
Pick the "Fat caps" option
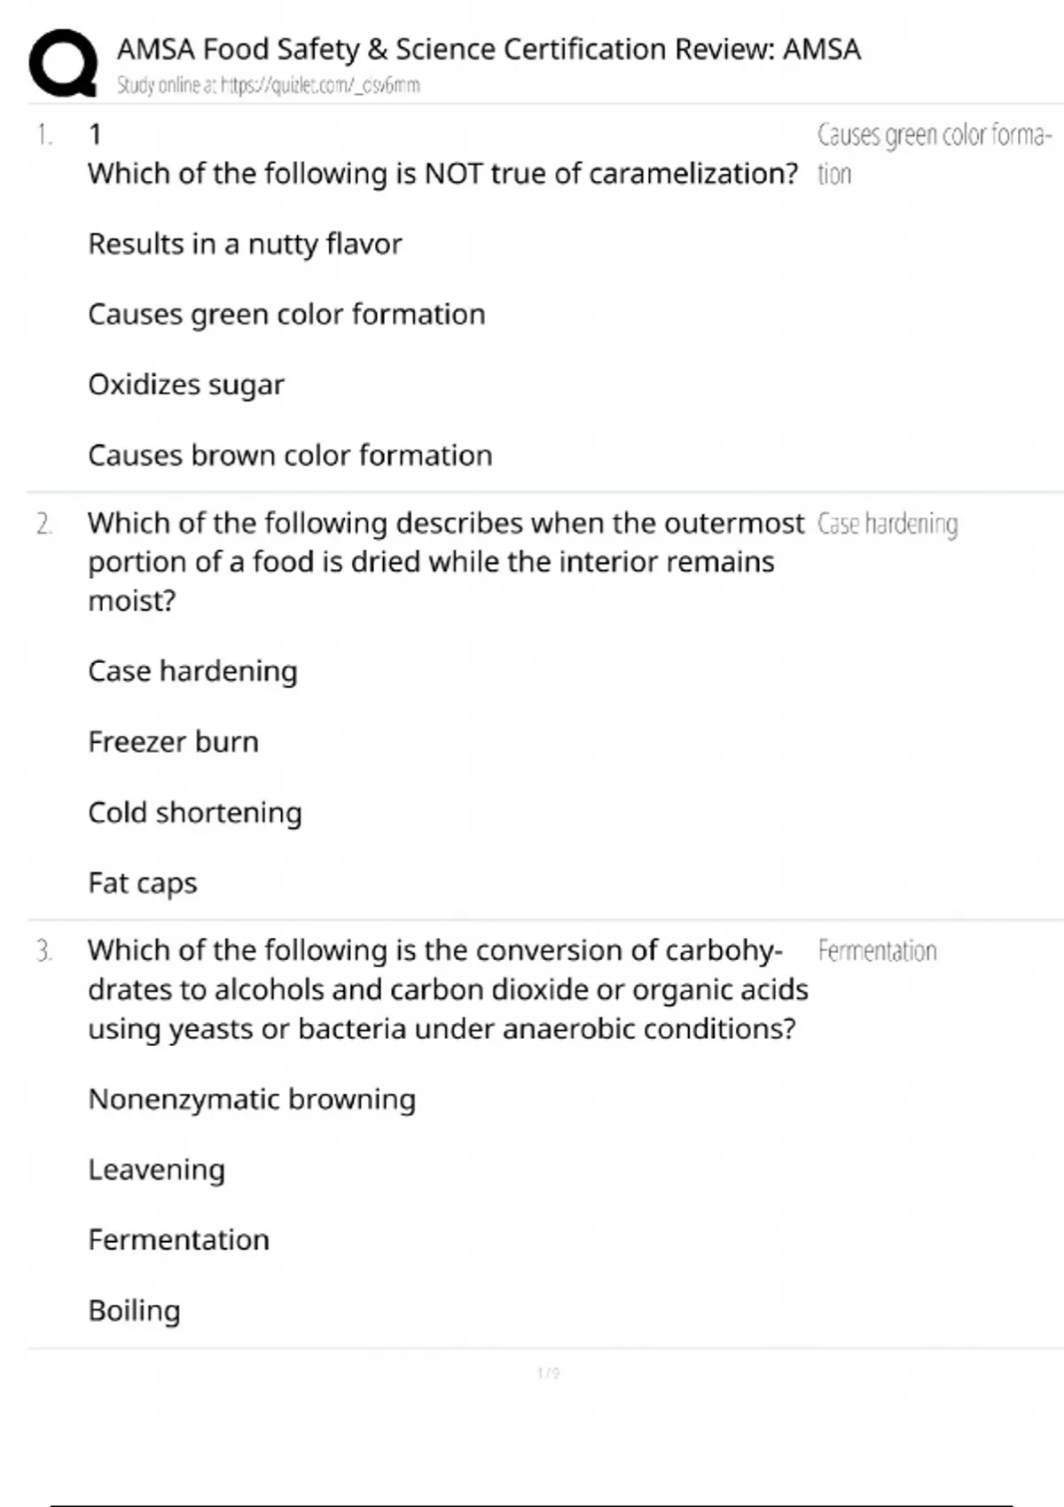coord(142,883)
